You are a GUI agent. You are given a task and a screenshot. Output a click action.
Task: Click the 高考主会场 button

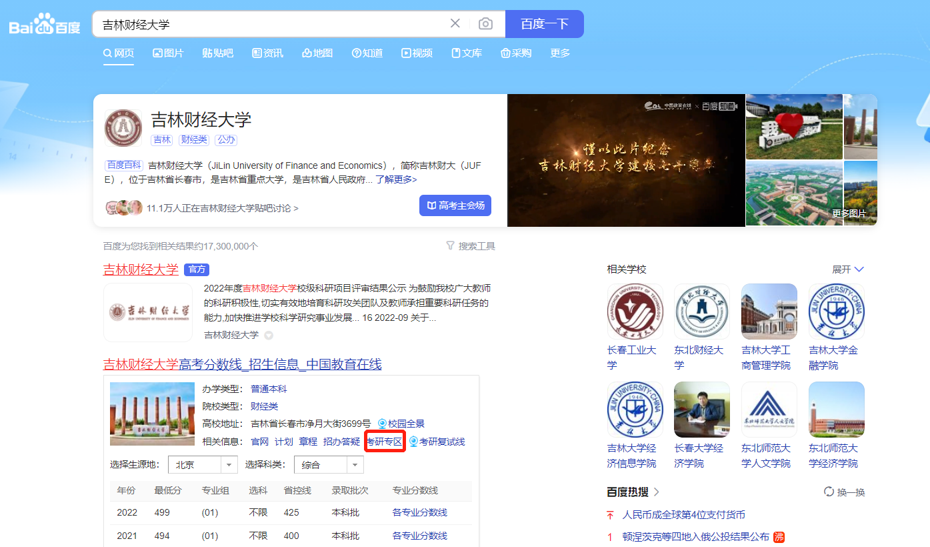455,205
